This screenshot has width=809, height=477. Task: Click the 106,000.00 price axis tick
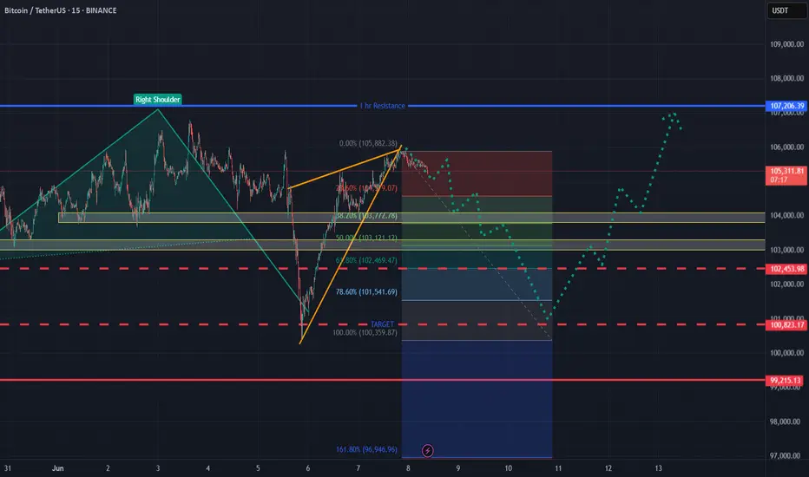tap(786, 147)
